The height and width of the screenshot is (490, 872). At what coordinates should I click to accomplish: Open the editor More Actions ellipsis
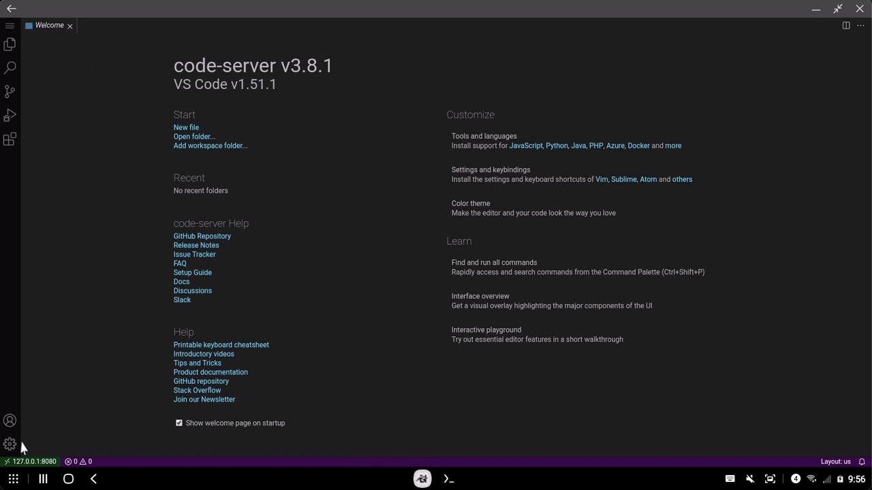(x=860, y=26)
